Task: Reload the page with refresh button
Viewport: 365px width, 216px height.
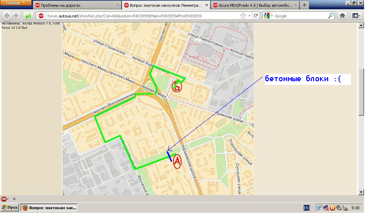Action: click(x=256, y=15)
